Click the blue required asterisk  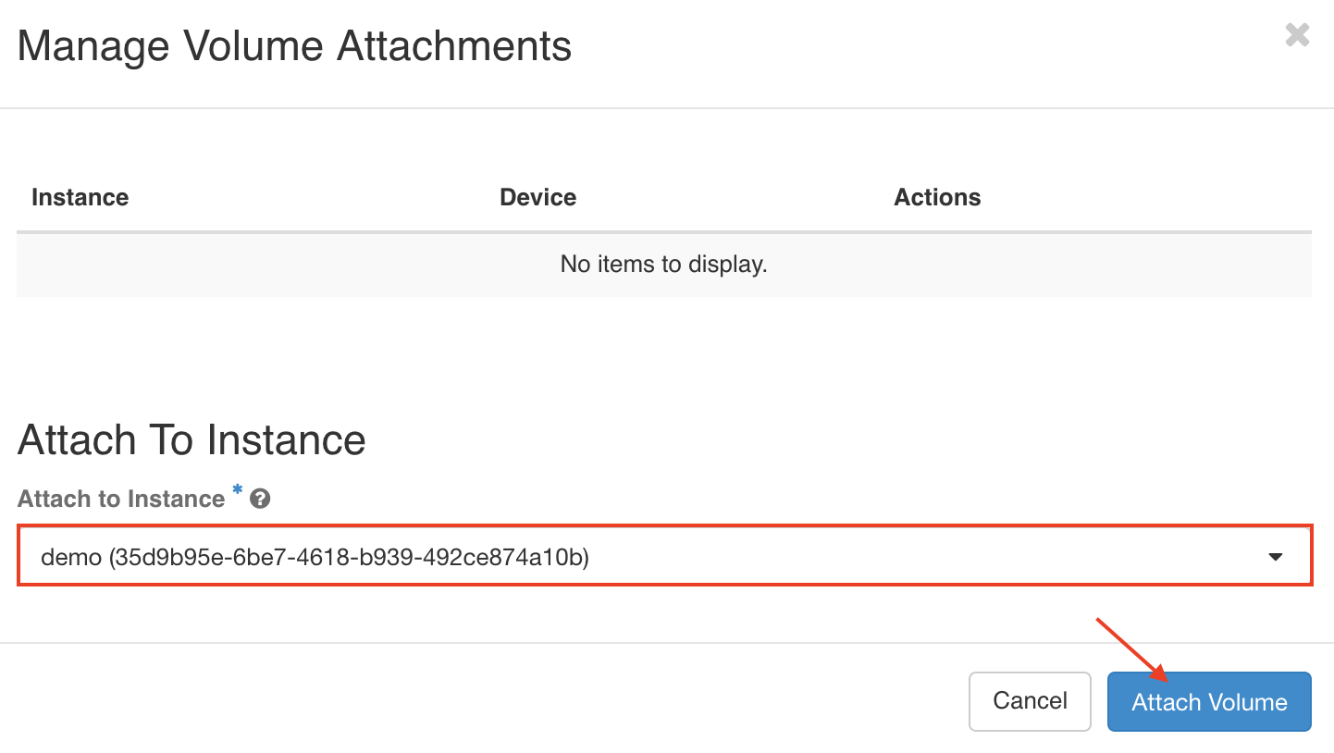pos(237,490)
